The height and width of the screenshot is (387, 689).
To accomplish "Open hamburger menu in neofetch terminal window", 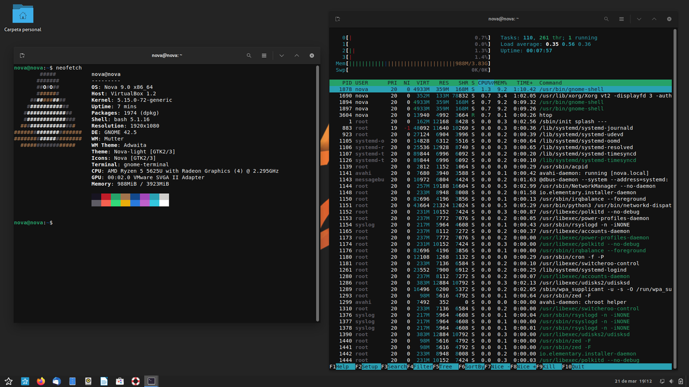I will click(x=264, y=56).
